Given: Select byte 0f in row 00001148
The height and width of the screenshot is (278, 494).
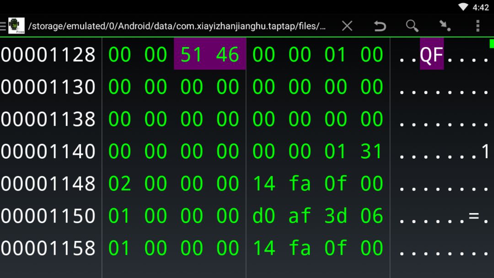Looking at the screenshot, I should [x=336, y=183].
